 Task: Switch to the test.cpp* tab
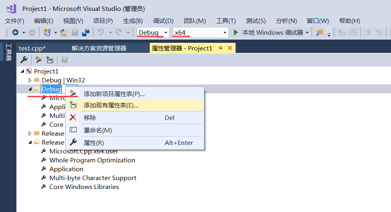32,48
